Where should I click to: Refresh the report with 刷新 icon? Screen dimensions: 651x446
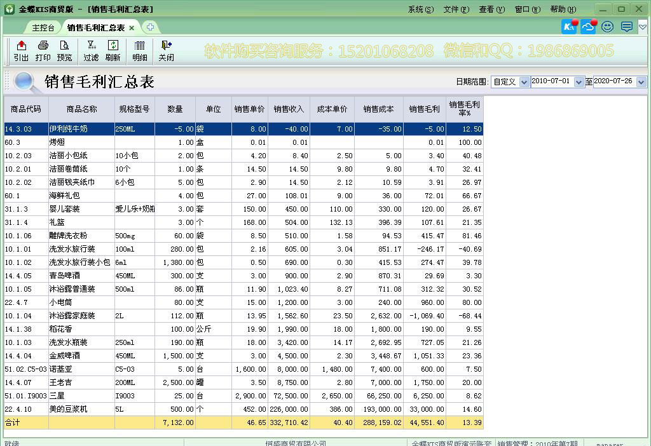[x=113, y=51]
